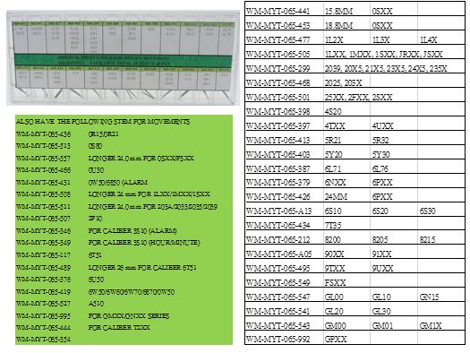Screen dimensions: 470x353
Task: Click the 24MM cell
Action: [x=346, y=194]
